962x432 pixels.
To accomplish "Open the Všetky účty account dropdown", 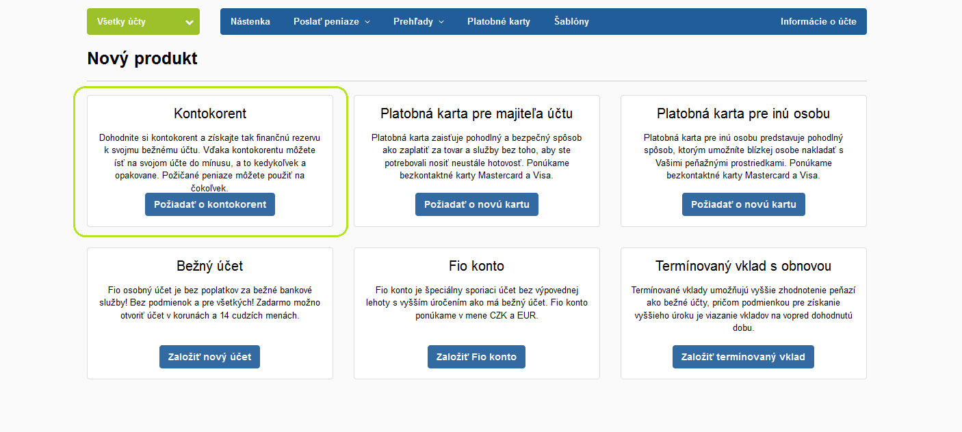I will click(x=143, y=21).
